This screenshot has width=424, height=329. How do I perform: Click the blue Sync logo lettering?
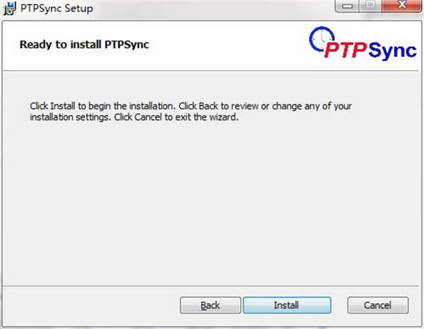[x=392, y=51]
